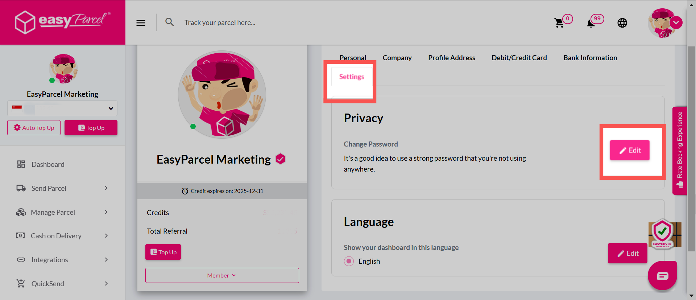
Task: Open the shopping cart icon
Action: [559, 23]
